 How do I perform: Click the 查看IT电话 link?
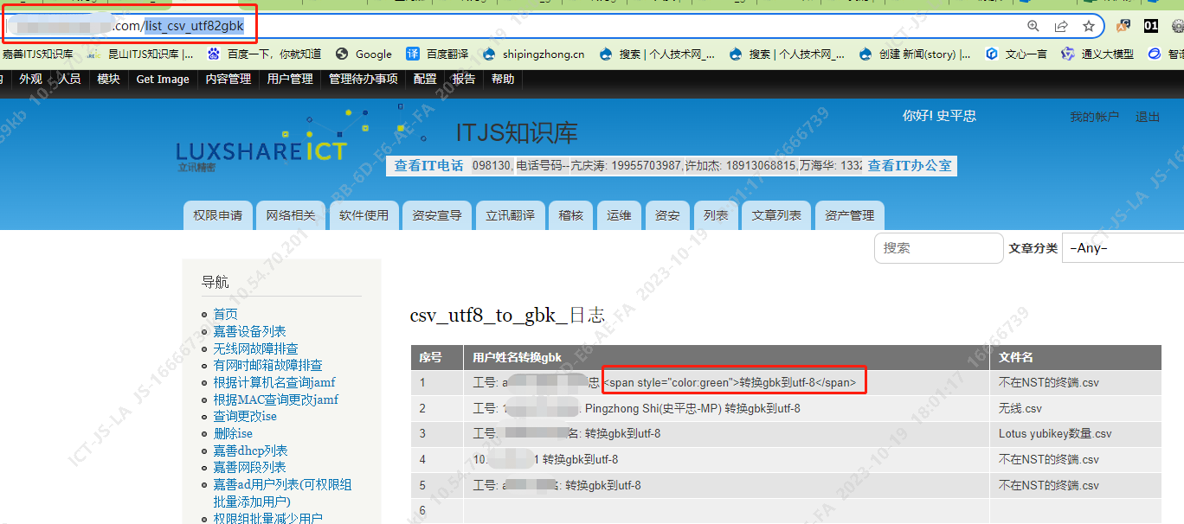click(x=428, y=165)
